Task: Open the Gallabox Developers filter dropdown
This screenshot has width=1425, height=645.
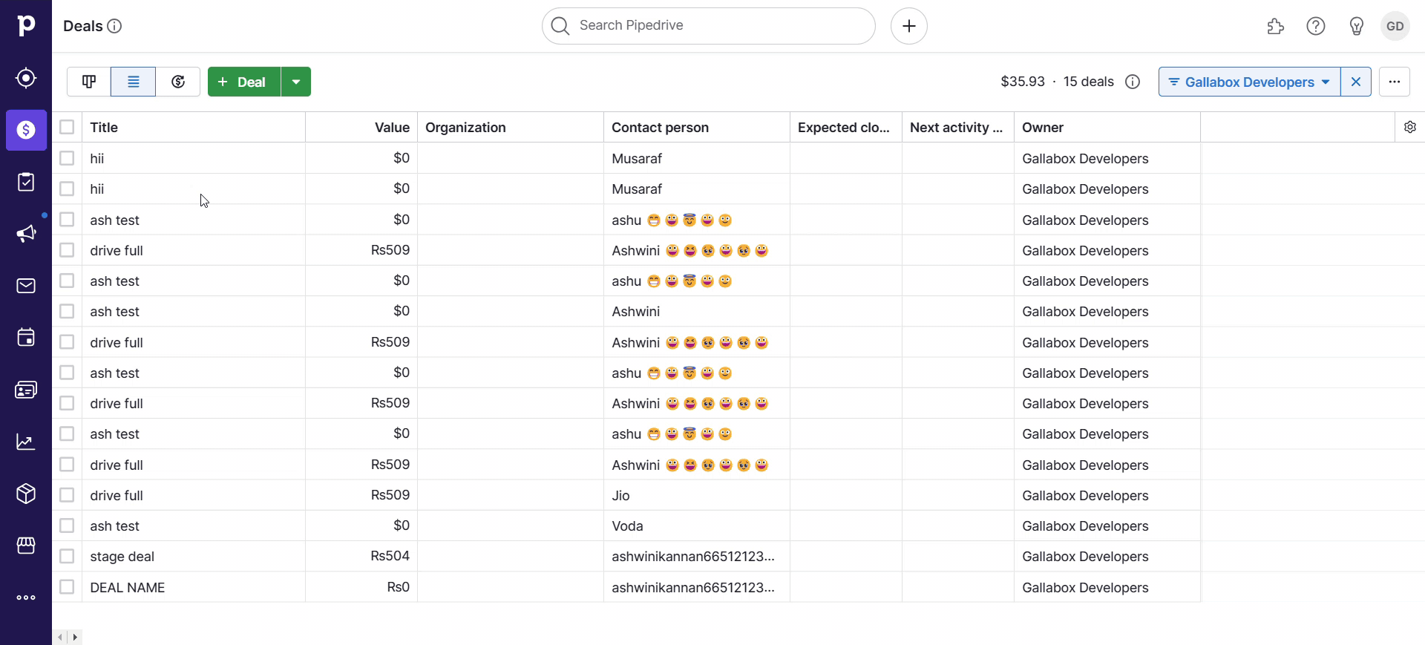Action: click(x=1249, y=82)
